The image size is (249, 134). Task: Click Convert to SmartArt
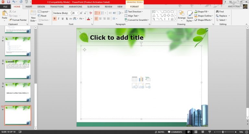137,20
